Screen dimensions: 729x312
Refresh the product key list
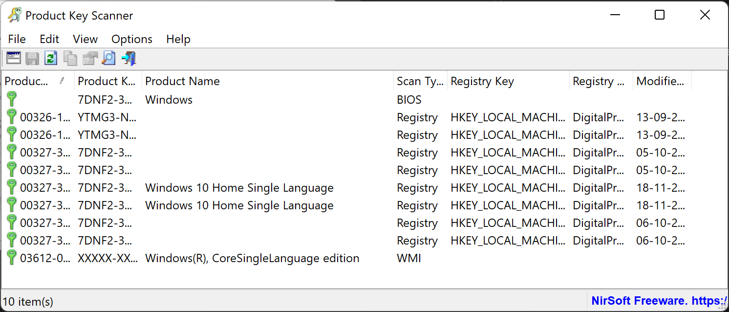[51, 59]
